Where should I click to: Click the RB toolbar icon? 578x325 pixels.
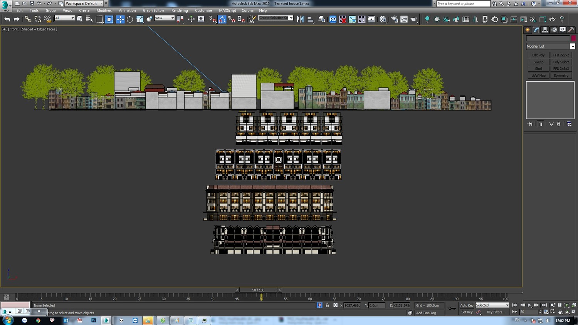click(x=333, y=19)
